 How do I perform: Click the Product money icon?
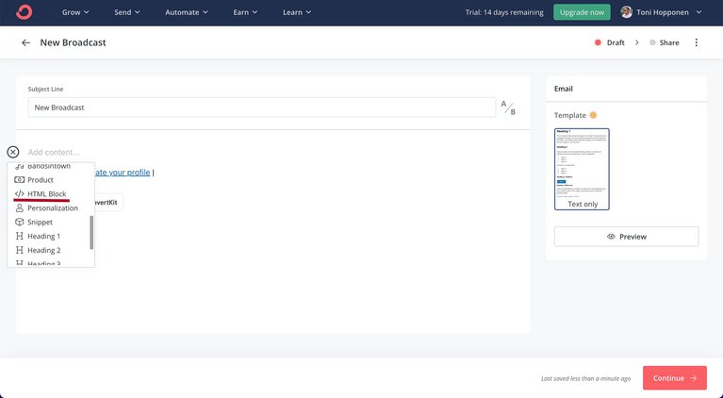(20, 180)
